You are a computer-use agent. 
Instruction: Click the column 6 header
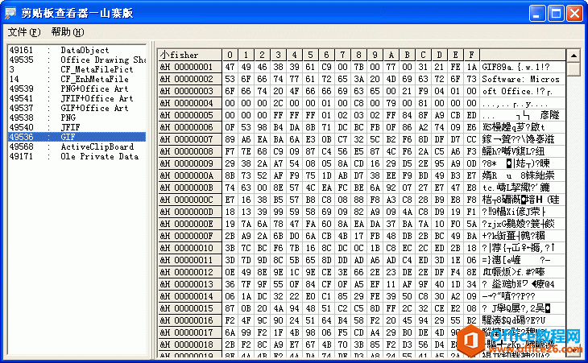tap(327, 55)
